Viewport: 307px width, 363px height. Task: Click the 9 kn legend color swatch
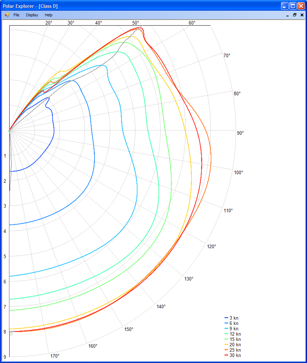coord(226,329)
